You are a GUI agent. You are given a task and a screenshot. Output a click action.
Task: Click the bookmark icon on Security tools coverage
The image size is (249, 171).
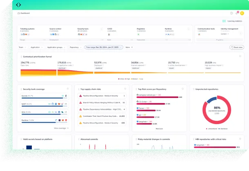point(68,89)
